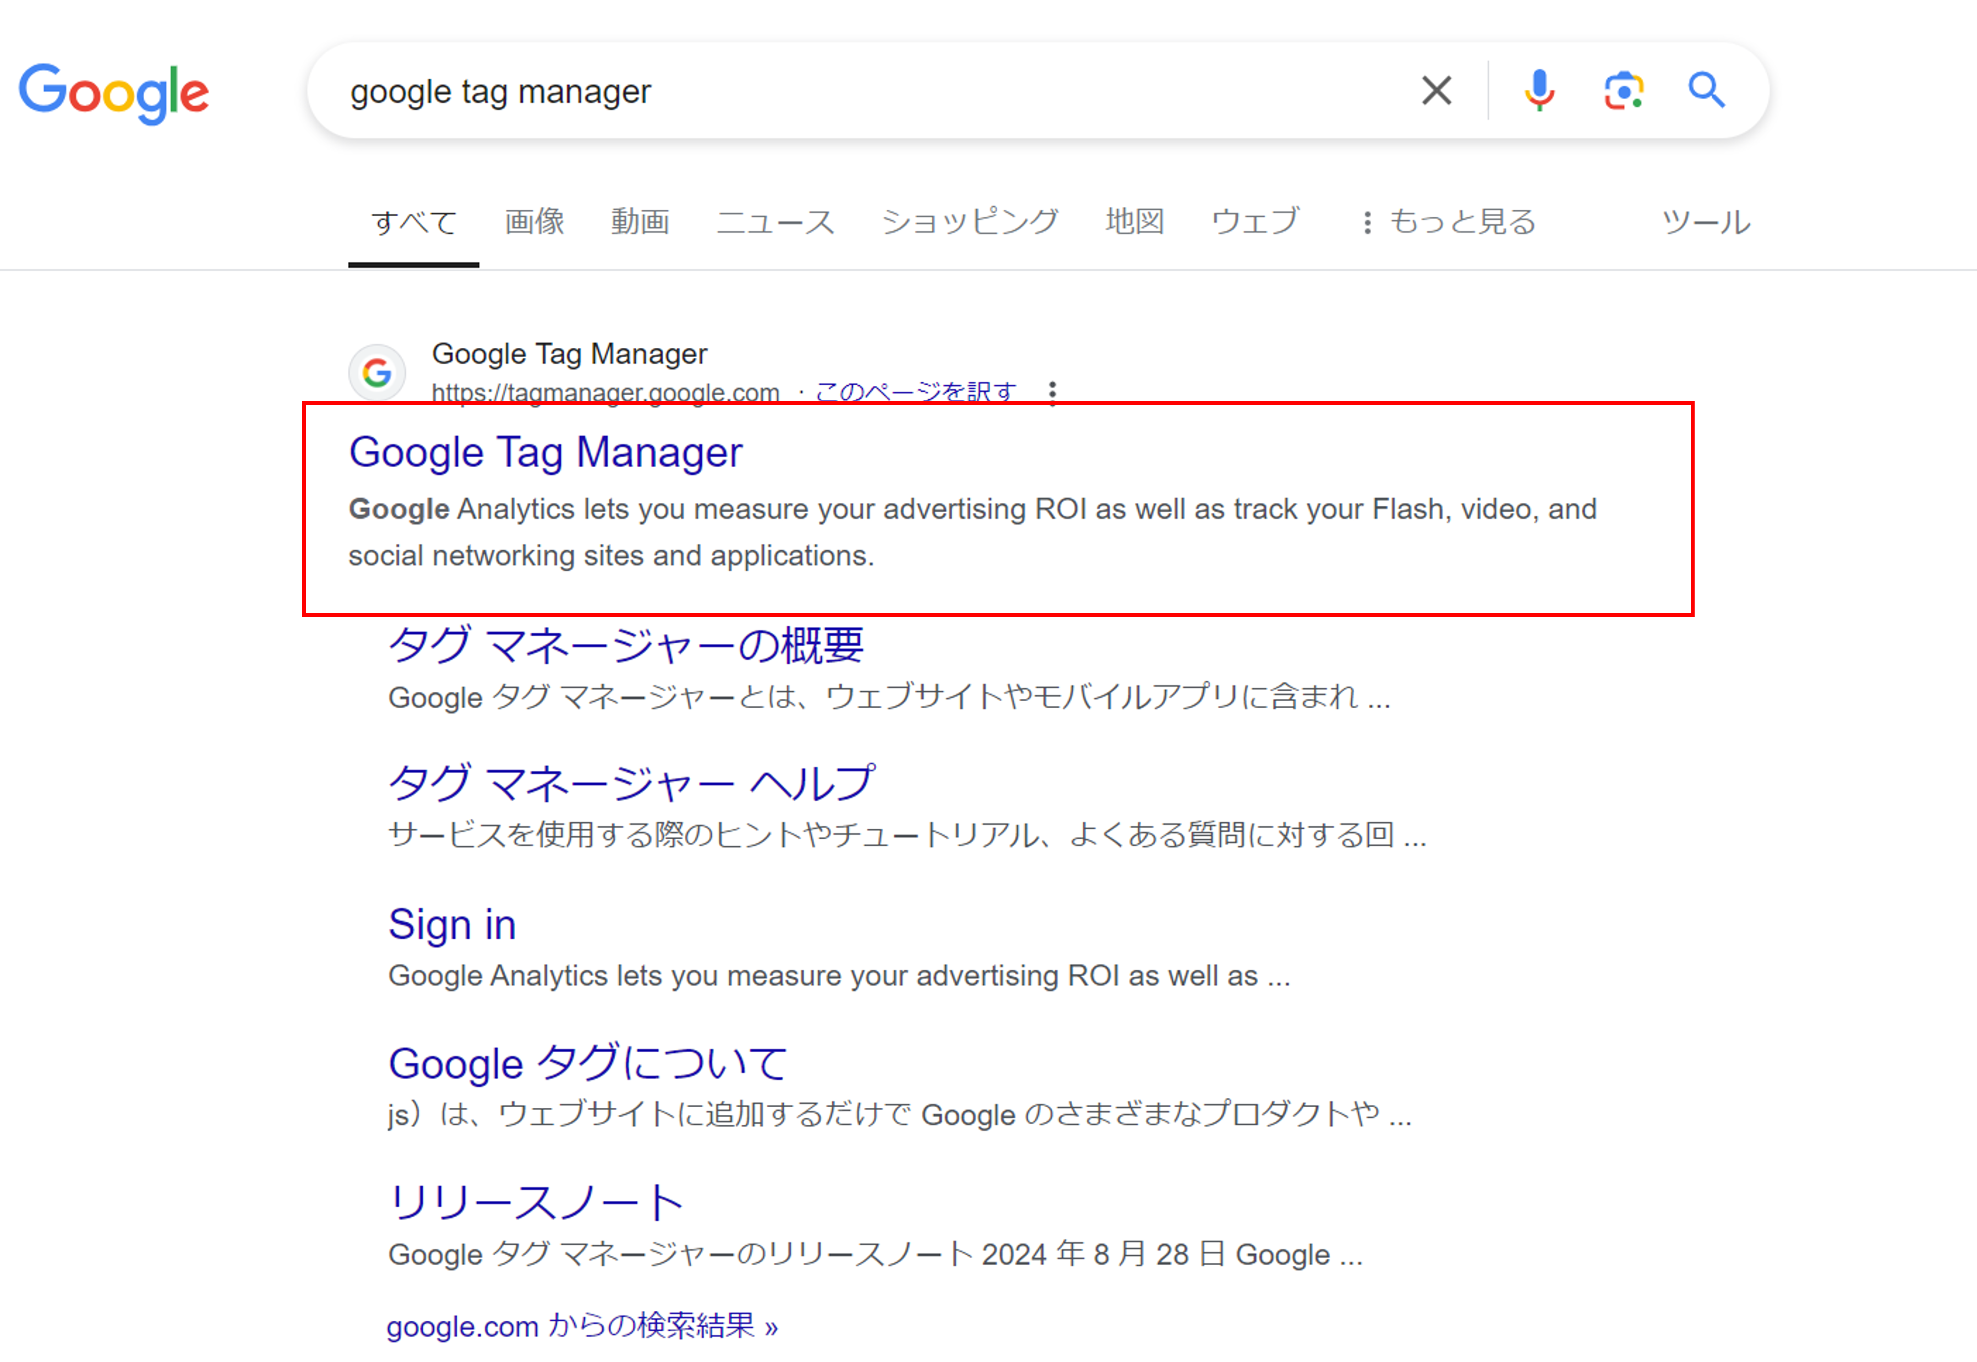
Task: Open the Google タグについて link
Action: (x=587, y=1063)
